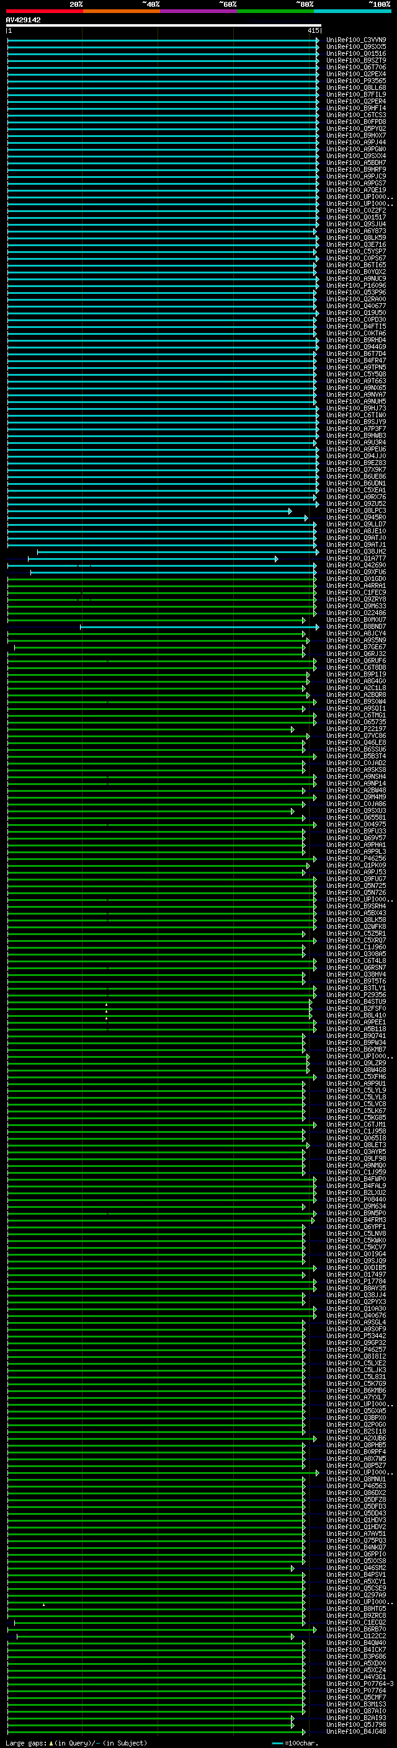Select hit label UniRef100_A8JCY4
This screenshot has width=397, height=1748.
pyautogui.click(x=355, y=634)
